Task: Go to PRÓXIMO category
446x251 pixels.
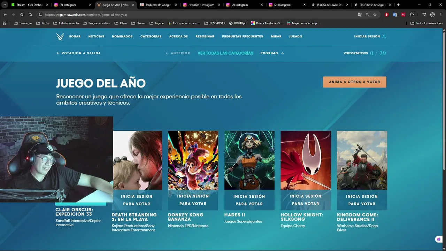Action: [x=272, y=53]
